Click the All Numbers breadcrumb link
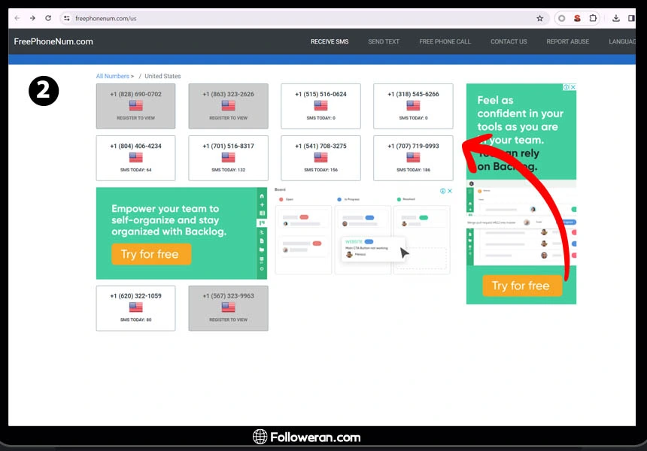The image size is (647, 451). (x=112, y=76)
